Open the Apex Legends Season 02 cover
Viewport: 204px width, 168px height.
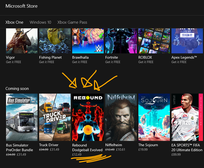tap(187, 41)
